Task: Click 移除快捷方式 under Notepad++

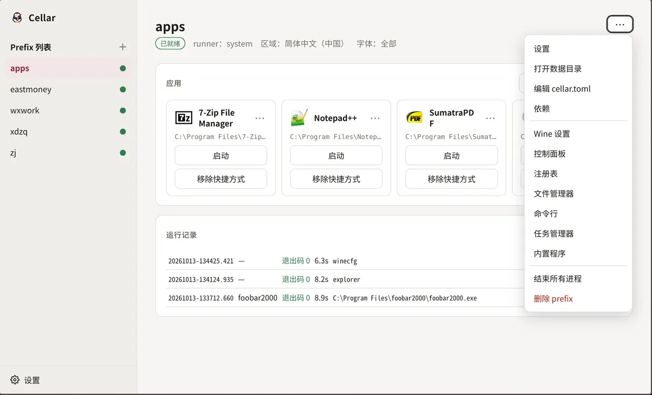Action: 336,179
